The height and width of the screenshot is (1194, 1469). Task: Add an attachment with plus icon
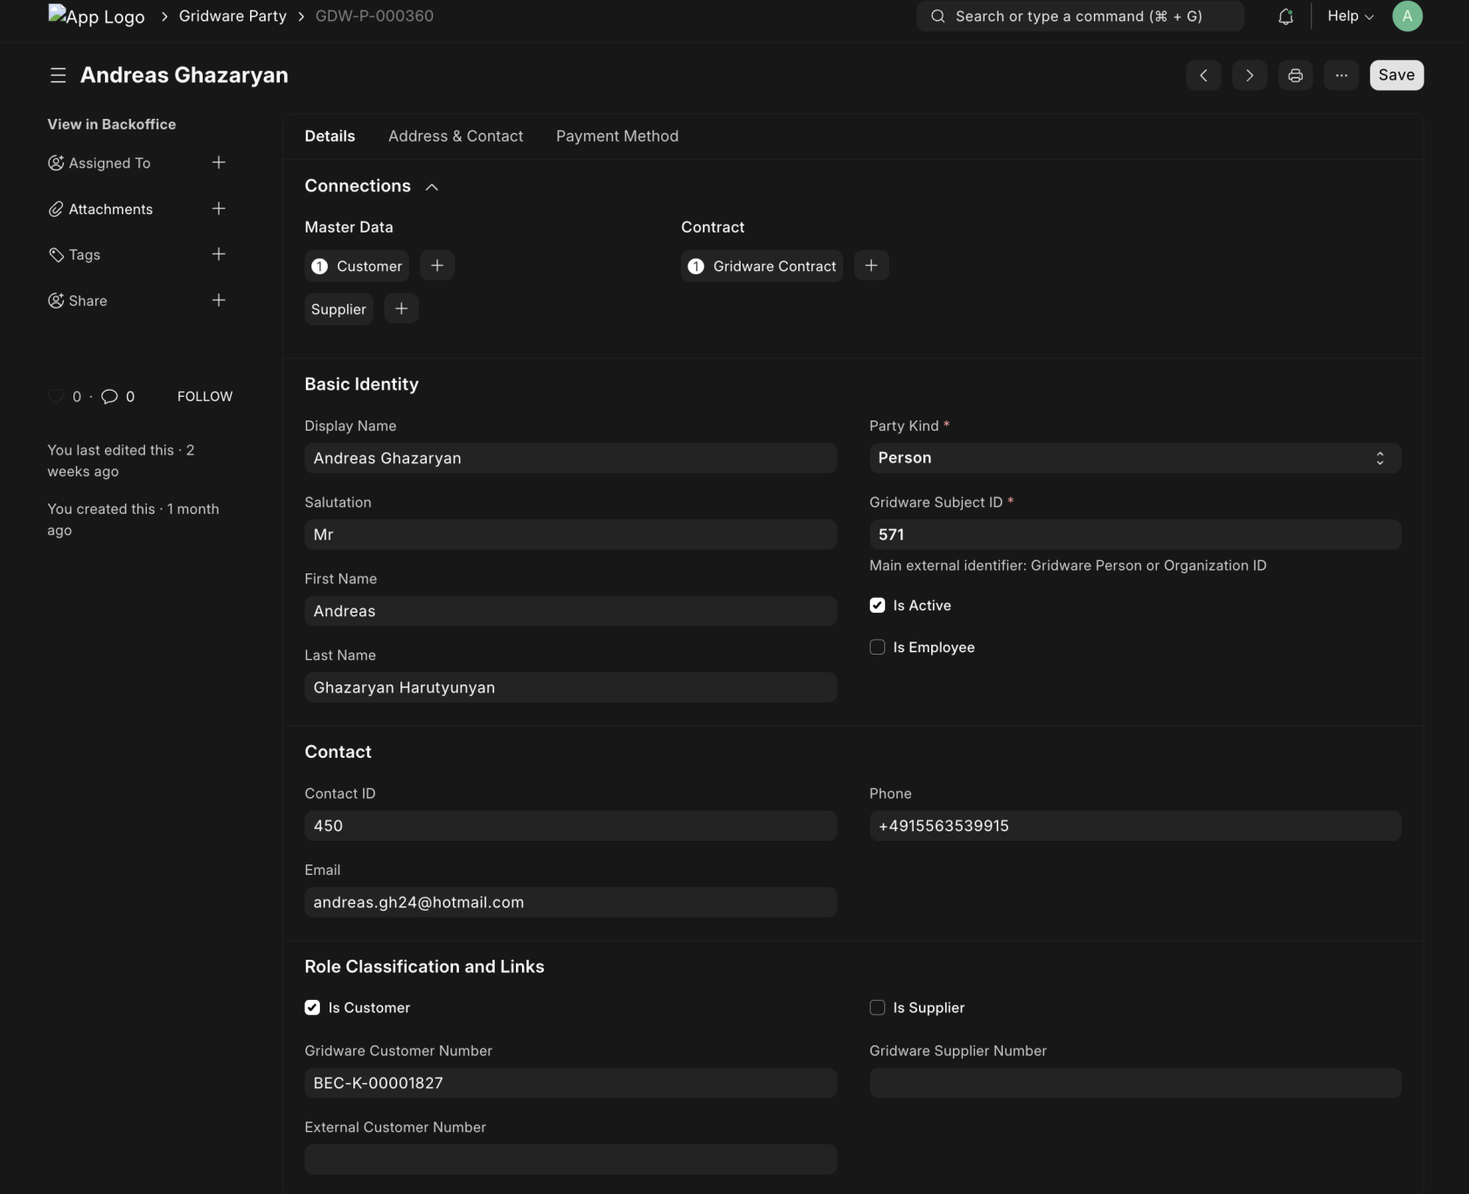[219, 208]
